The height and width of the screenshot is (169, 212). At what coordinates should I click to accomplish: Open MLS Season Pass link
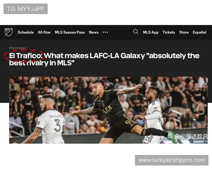pos(70,32)
